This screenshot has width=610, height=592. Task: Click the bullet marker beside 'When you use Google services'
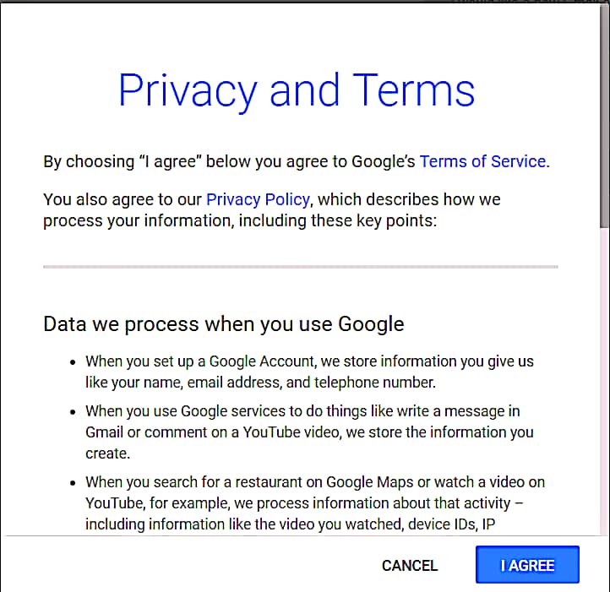coord(73,412)
